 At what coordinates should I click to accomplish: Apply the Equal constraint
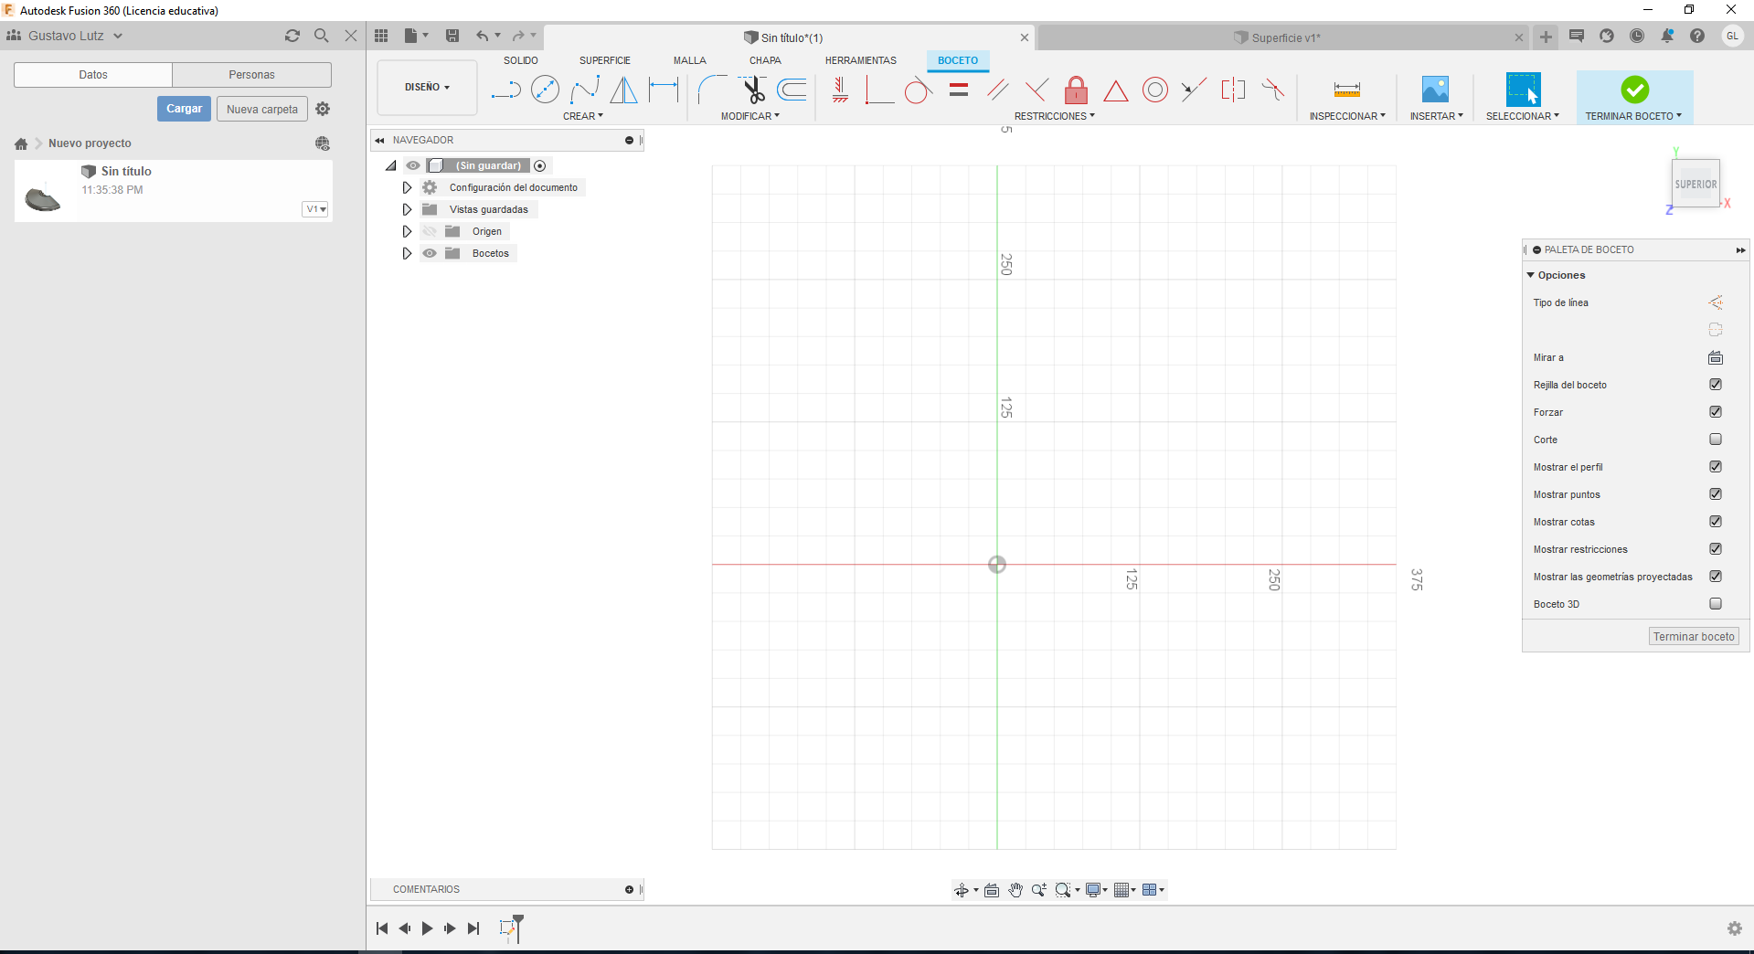tap(959, 90)
